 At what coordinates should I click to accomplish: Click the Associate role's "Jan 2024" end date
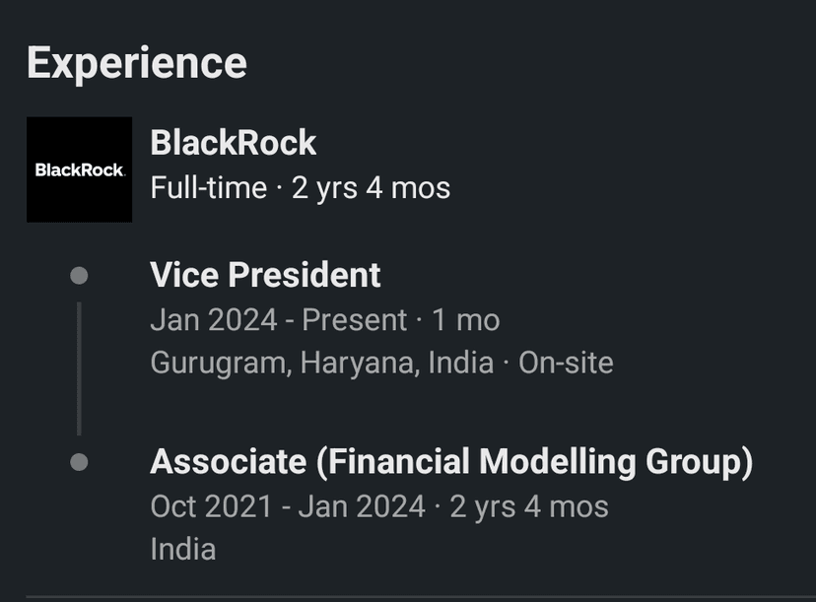point(362,506)
